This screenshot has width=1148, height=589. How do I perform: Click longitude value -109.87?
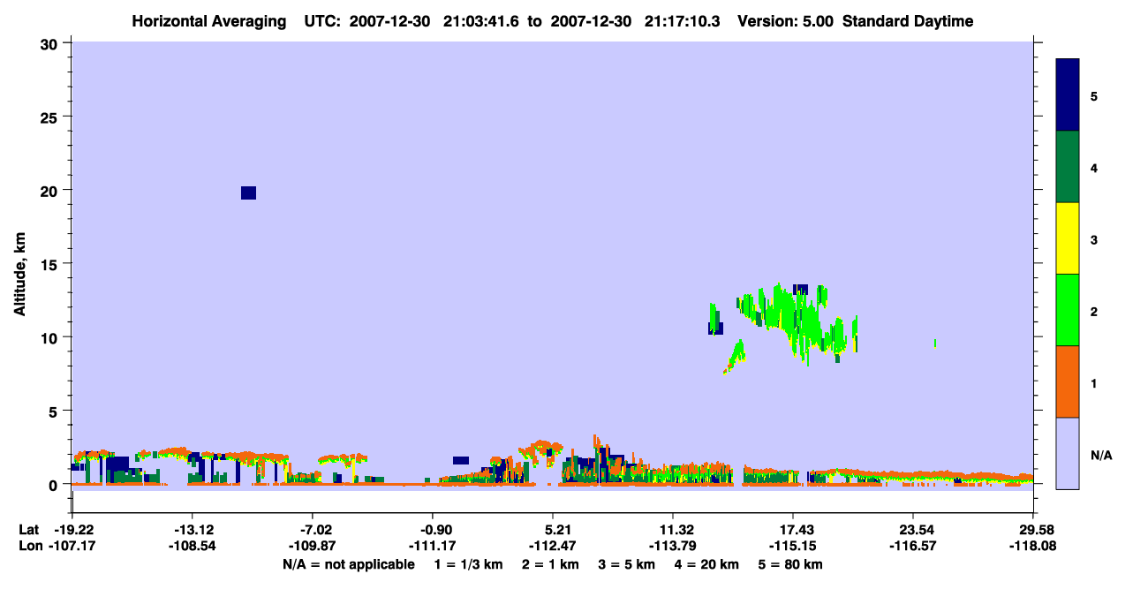pos(313,547)
